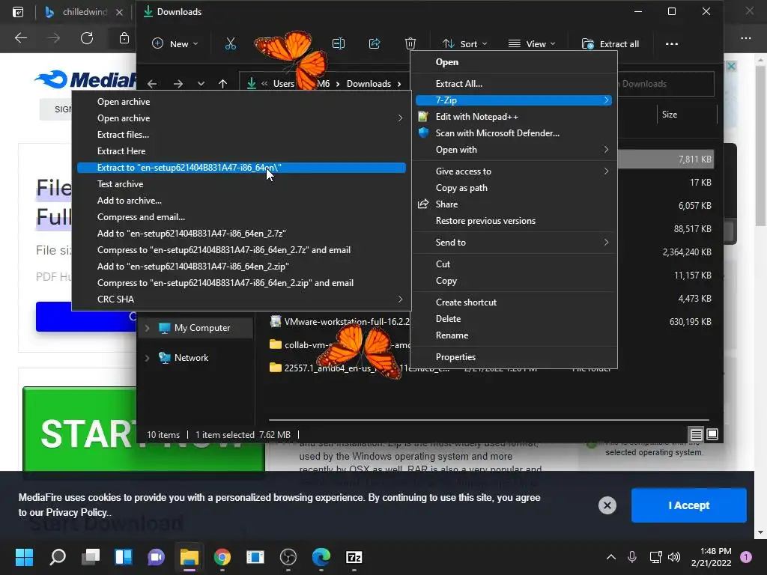Expand Network in navigation pane

pyautogui.click(x=148, y=358)
